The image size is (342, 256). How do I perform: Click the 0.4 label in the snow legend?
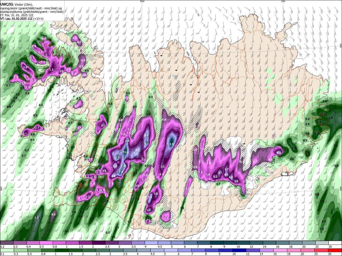click(29, 247)
